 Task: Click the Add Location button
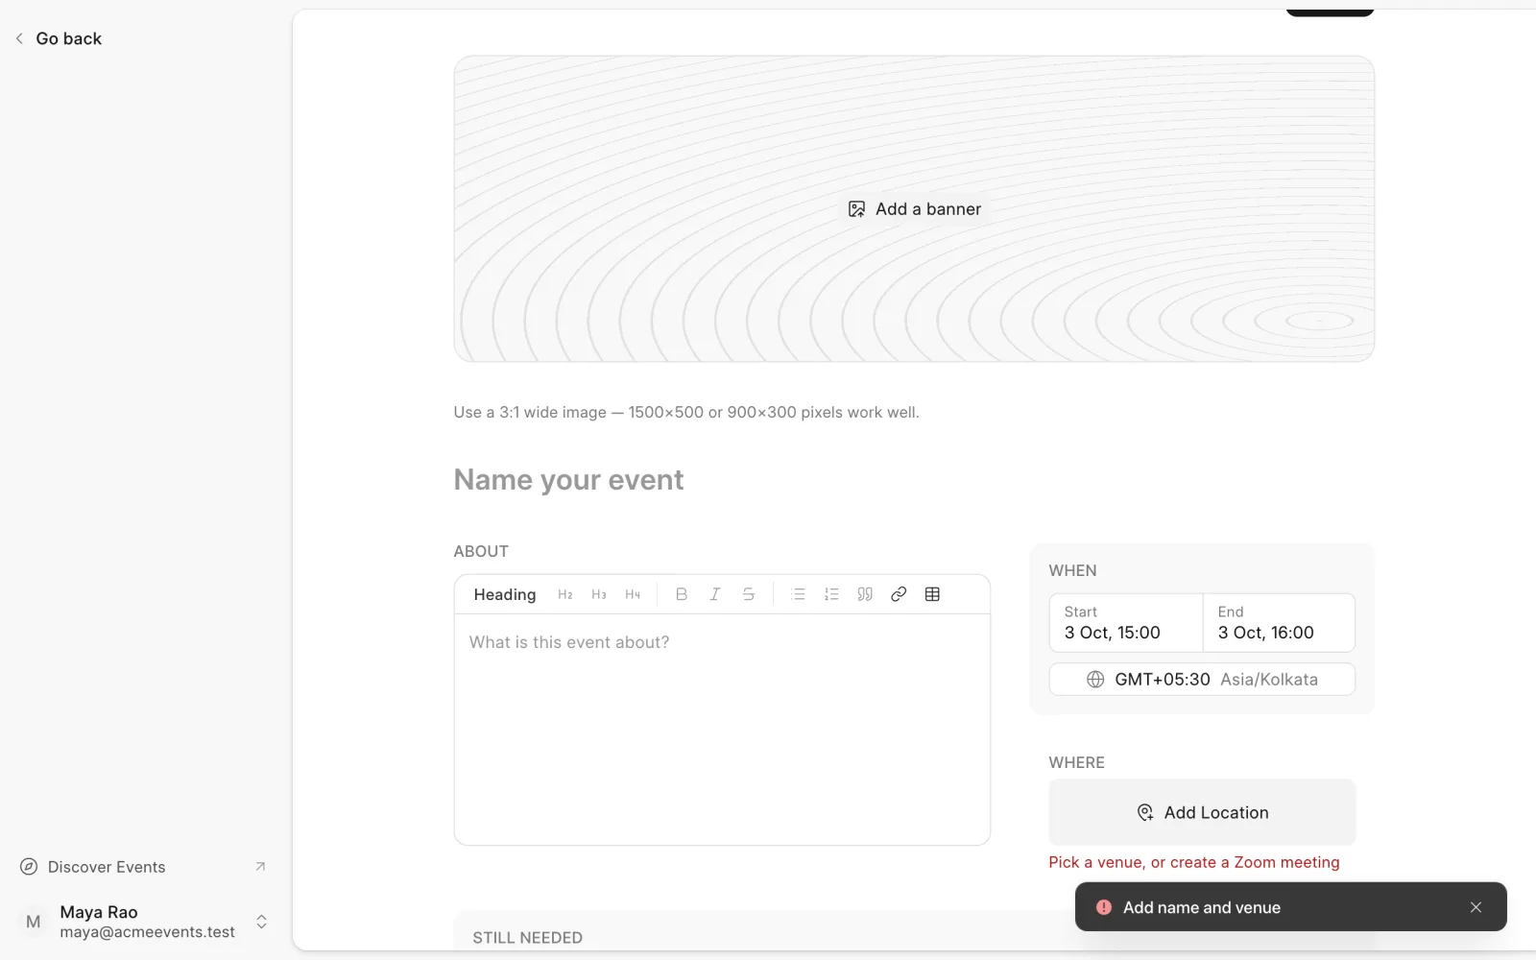(1202, 812)
